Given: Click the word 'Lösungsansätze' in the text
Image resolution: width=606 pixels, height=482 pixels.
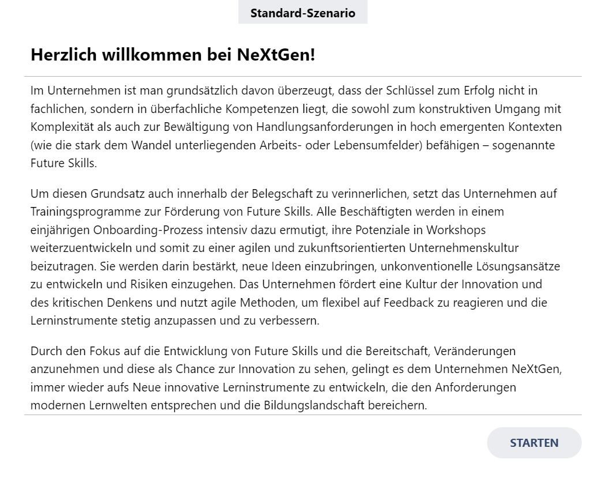Looking at the screenshot, I should coord(518,266).
